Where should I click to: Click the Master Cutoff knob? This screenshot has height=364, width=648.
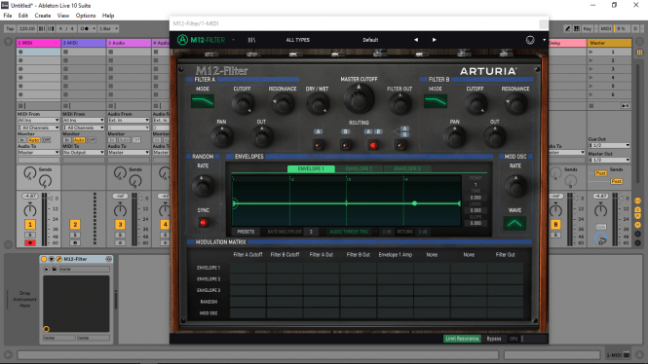pos(359,98)
